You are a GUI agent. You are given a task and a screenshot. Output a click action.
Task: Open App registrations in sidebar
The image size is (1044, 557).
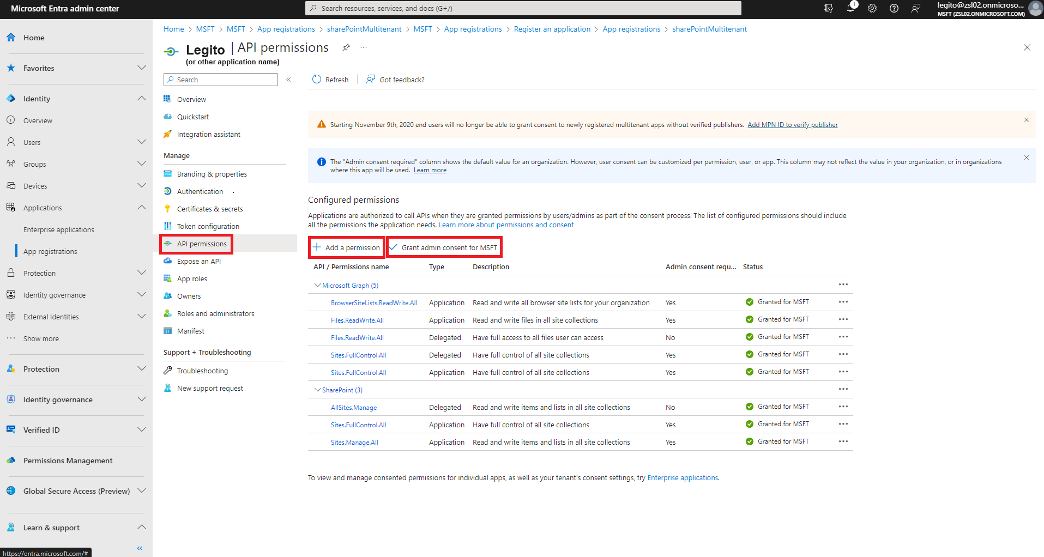point(50,251)
